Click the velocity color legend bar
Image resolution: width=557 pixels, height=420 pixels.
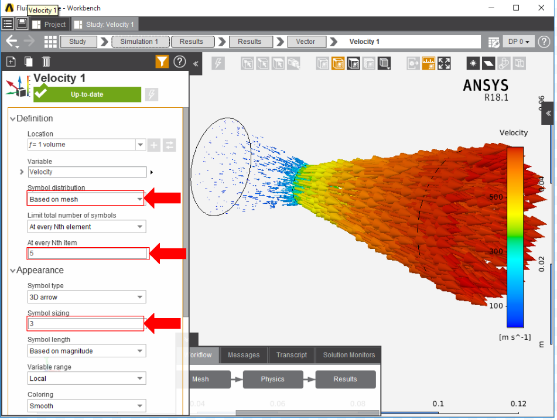(x=515, y=237)
